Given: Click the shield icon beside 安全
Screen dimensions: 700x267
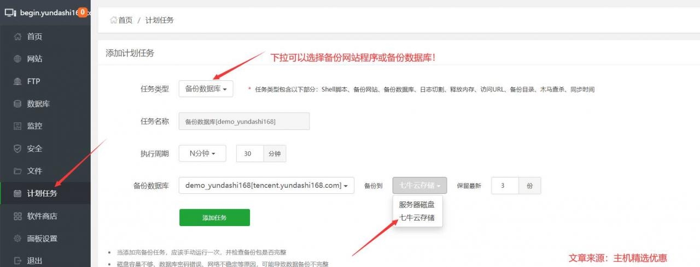Looking at the screenshot, I should [17, 149].
